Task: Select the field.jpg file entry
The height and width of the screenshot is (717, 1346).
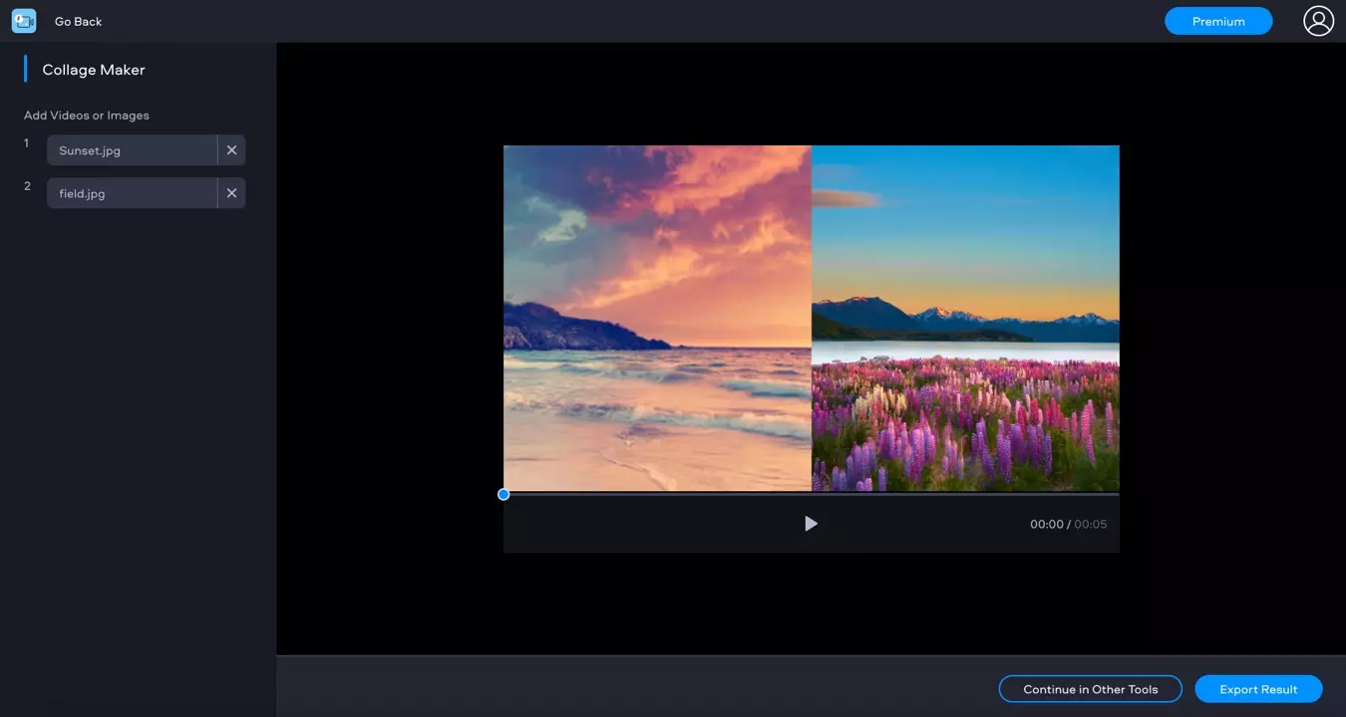Action: coord(132,193)
